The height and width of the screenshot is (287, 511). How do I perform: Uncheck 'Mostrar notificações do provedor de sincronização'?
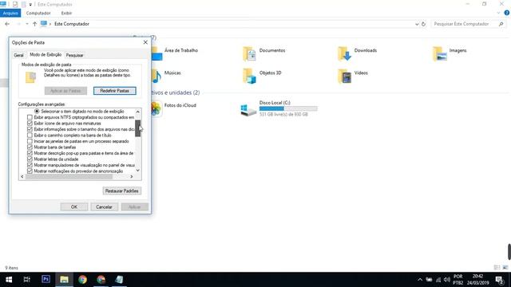click(30, 171)
